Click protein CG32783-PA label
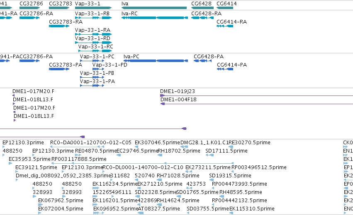353x215 pixels. pyautogui.click(x=66, y=65)
